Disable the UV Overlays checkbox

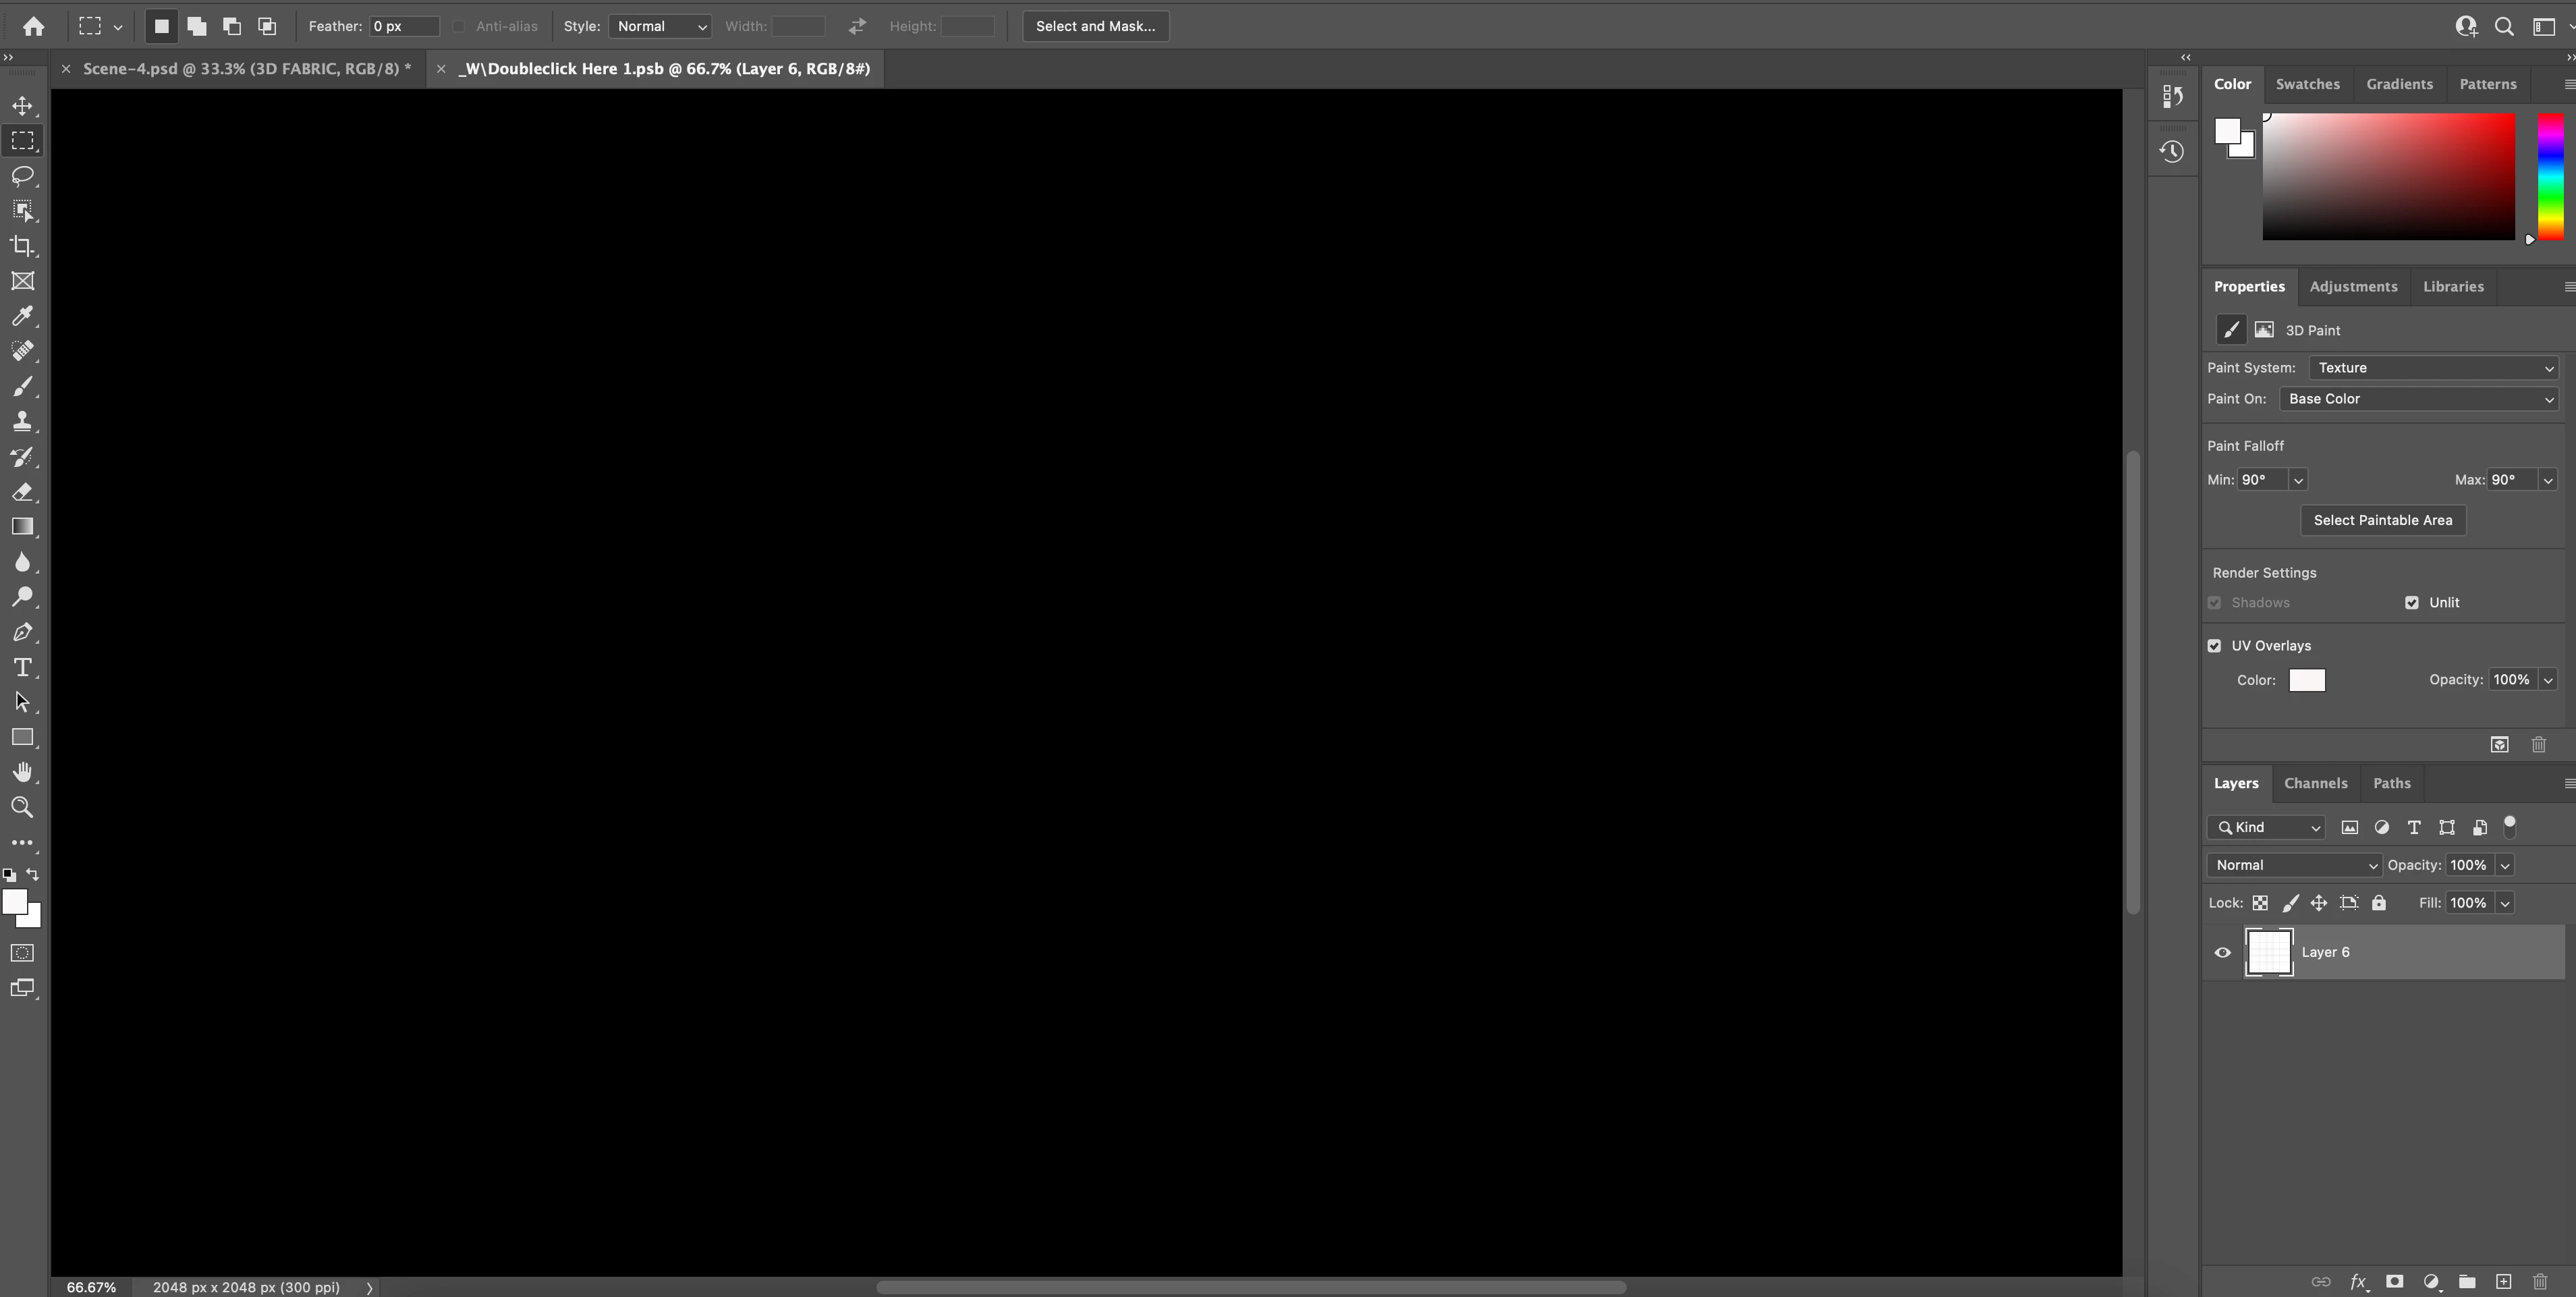(x=2214, y=646)
